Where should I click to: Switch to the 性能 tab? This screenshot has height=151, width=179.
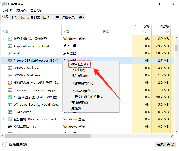pos(15,17)
